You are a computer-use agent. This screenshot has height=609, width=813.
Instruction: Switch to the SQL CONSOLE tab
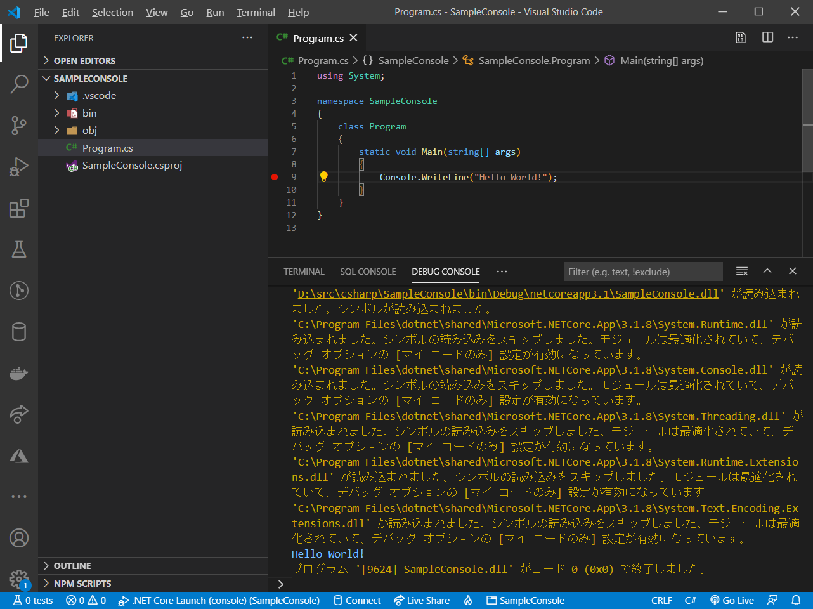point(368,272)
